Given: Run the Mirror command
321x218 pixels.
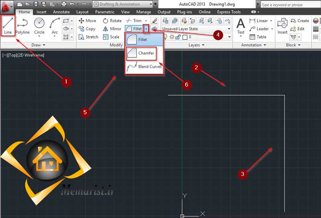Looking at the screenshot, I should click(112, 29).
